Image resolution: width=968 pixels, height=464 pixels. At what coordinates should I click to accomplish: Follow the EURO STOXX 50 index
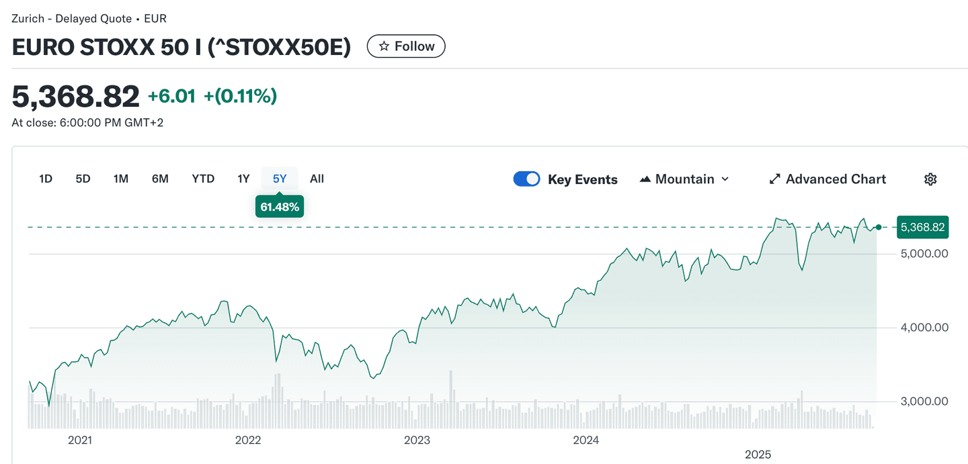(406, 46)
